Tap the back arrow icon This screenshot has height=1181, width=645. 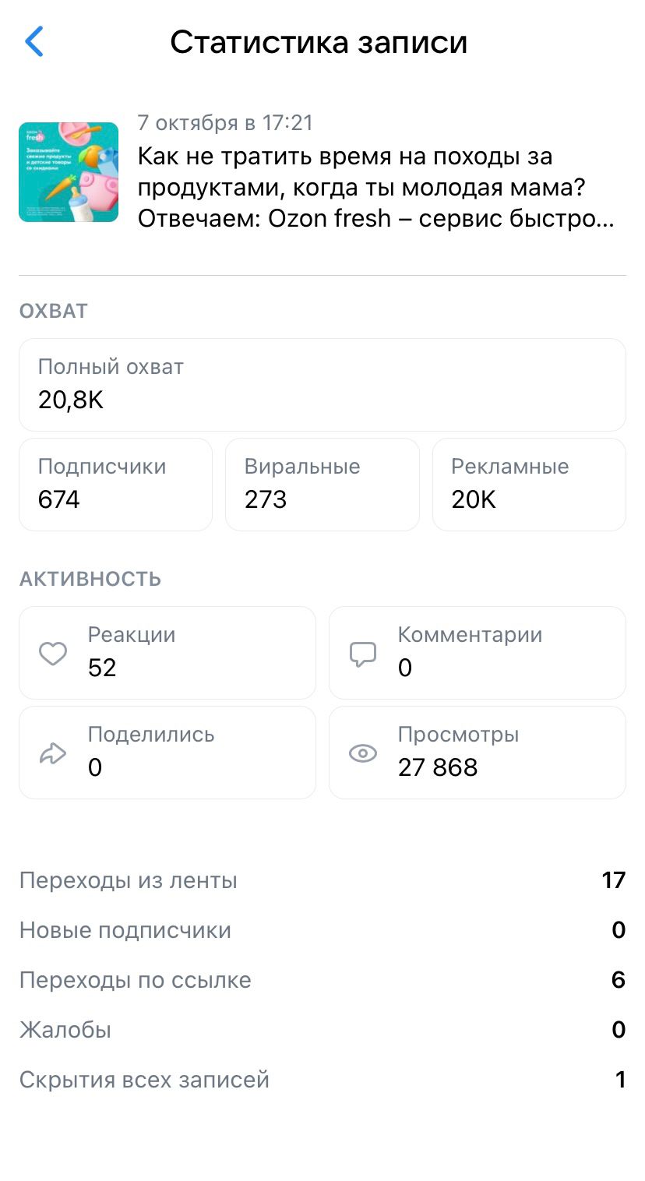click(x=34, y=41)
